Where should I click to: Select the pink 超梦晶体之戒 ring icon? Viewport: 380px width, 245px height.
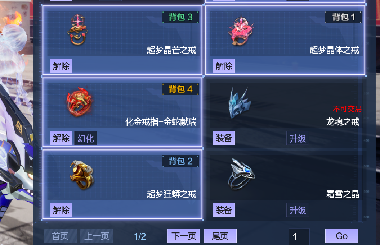coord(241,31)
